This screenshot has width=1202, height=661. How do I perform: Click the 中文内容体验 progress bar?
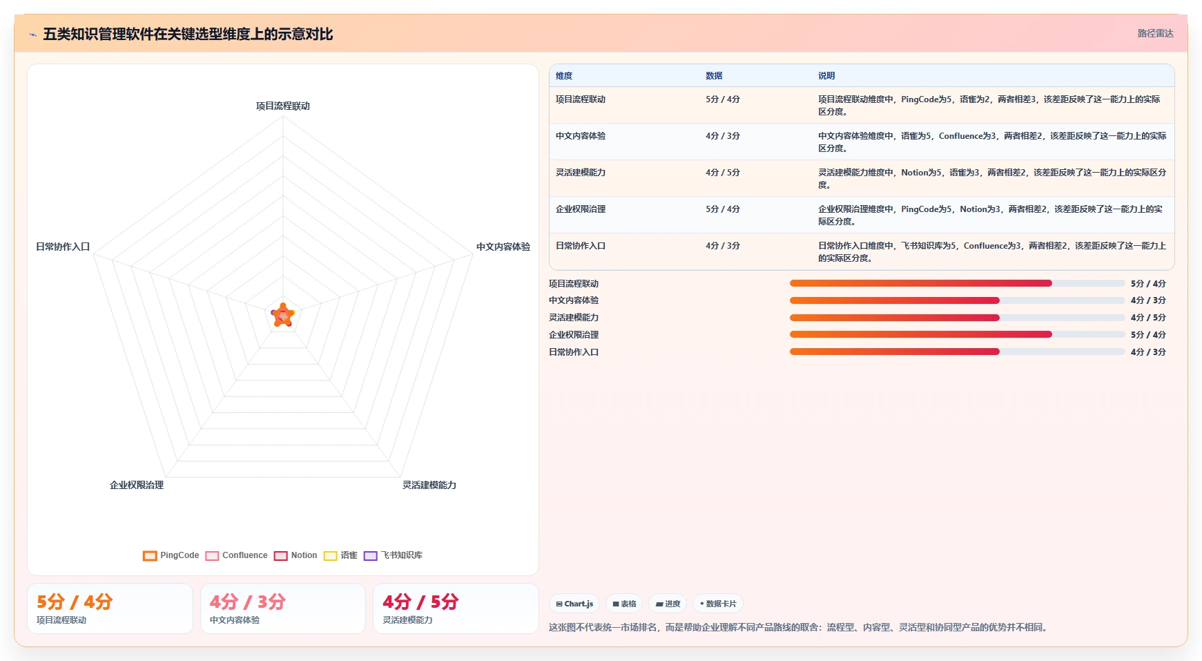point(957,300)
